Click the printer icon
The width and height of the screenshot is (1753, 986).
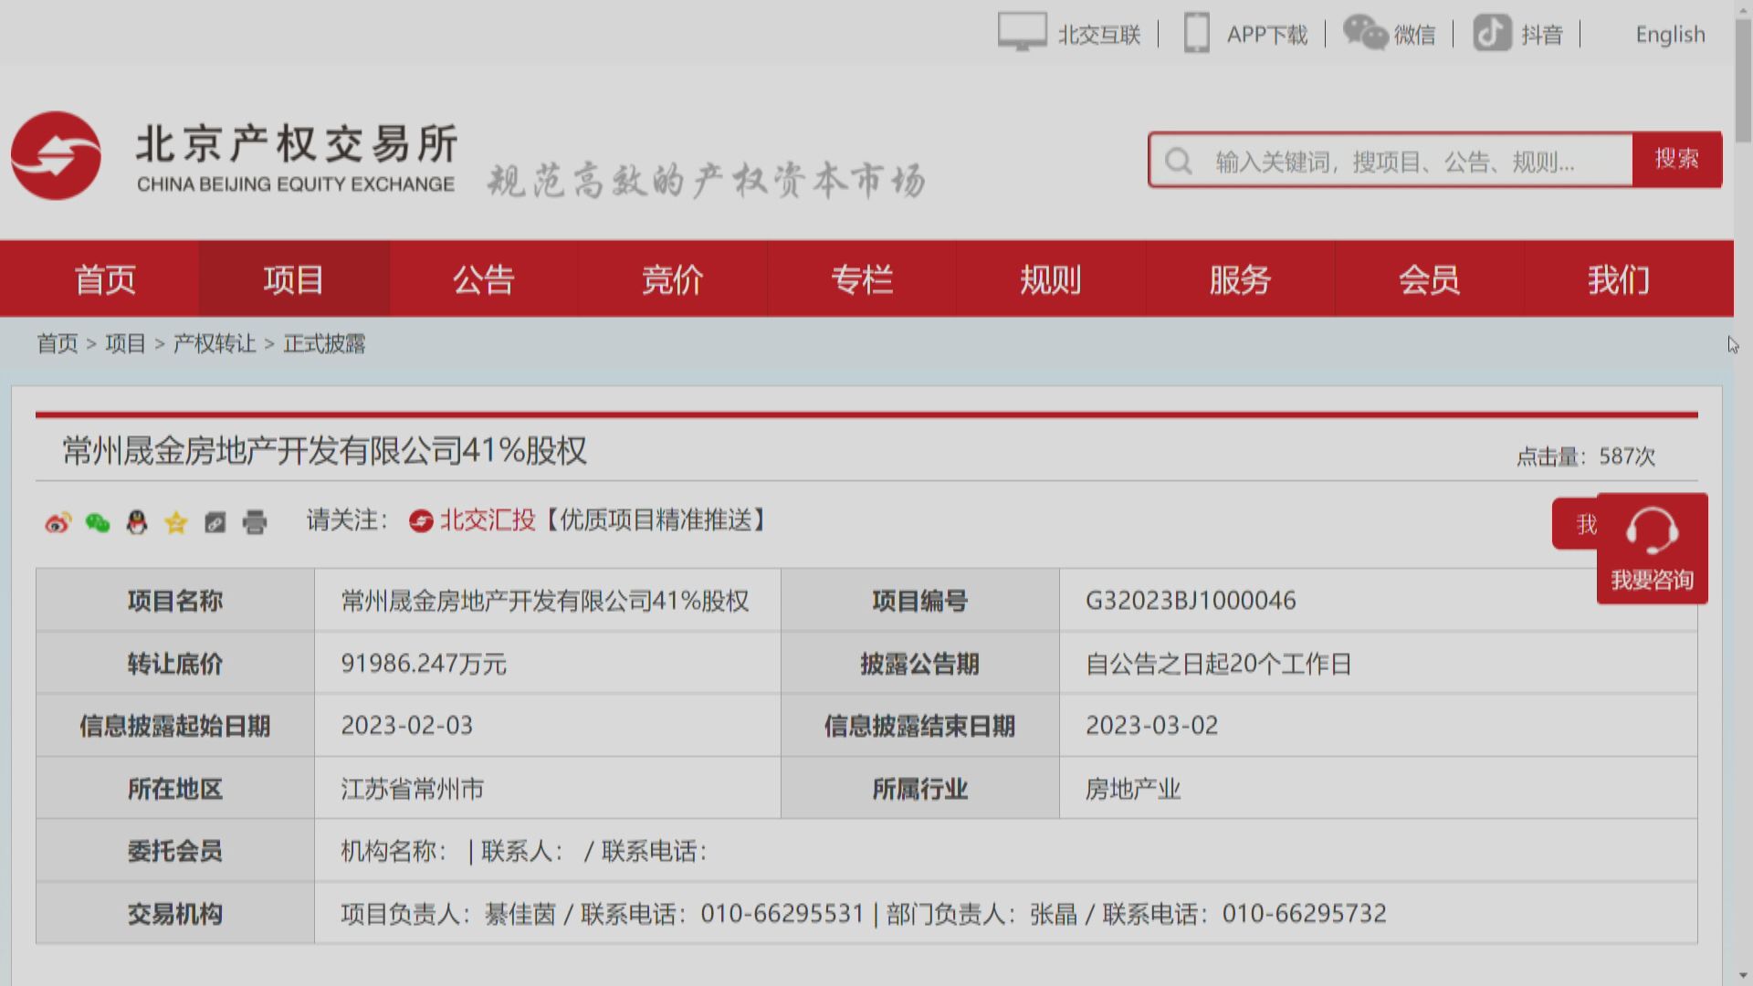(255, 522)
